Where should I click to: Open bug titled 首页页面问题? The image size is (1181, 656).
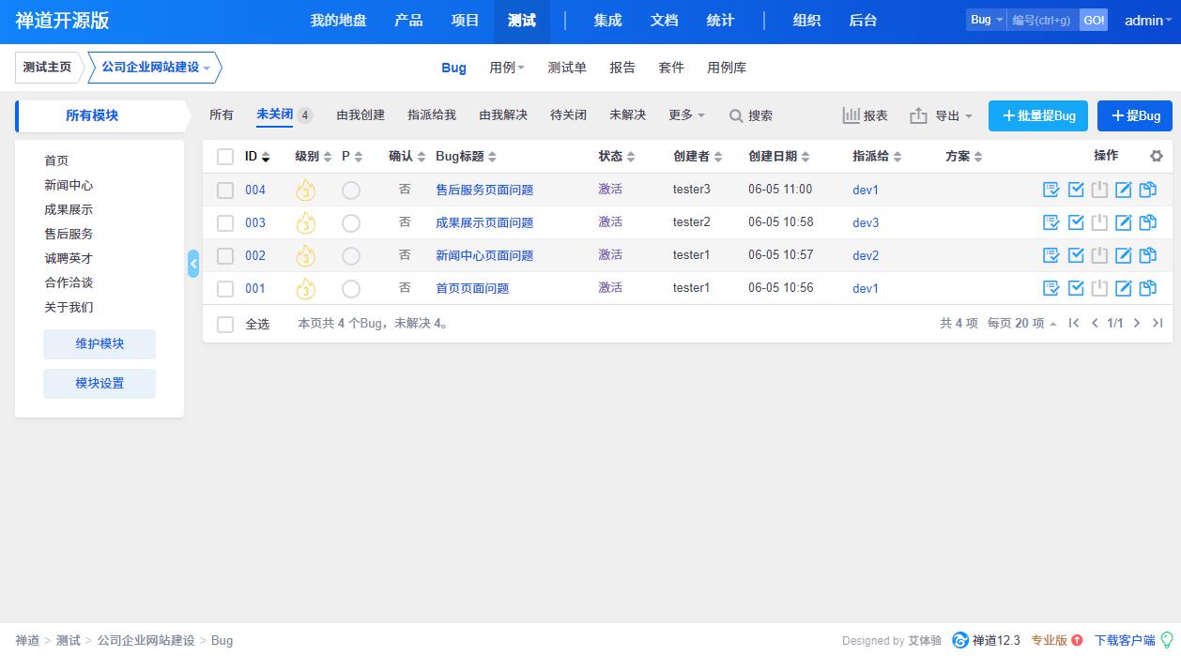click(472, 288)
